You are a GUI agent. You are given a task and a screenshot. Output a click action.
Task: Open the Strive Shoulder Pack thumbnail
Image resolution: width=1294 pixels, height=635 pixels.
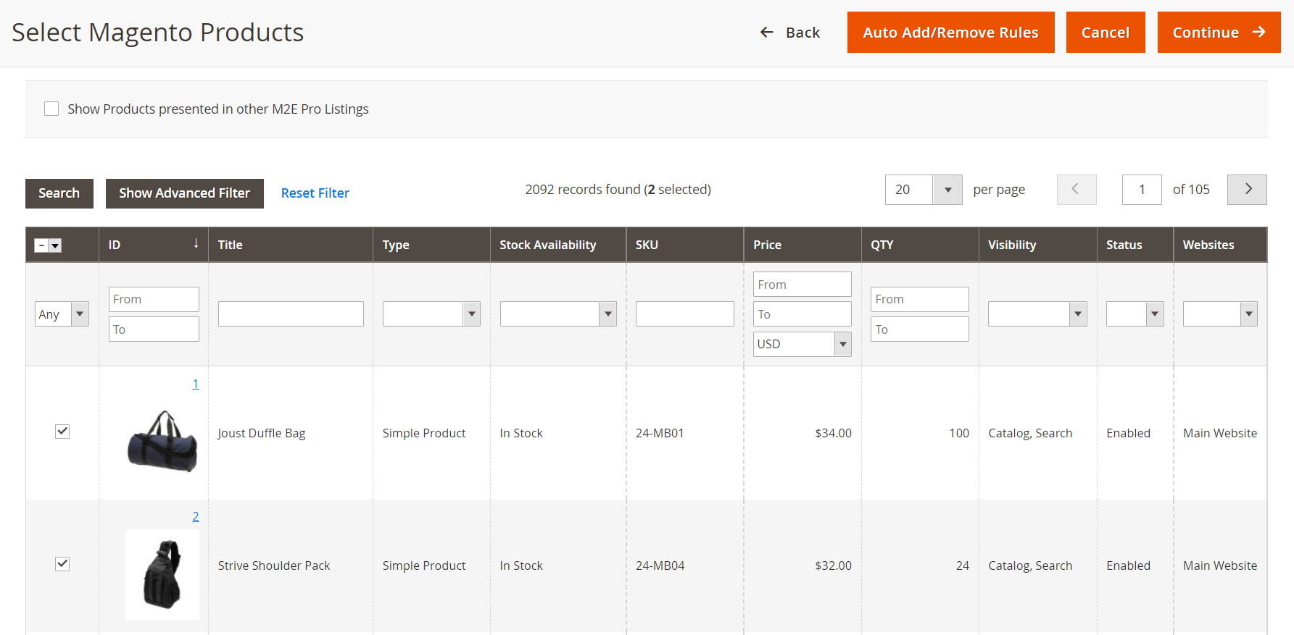[x=162, y=574]
